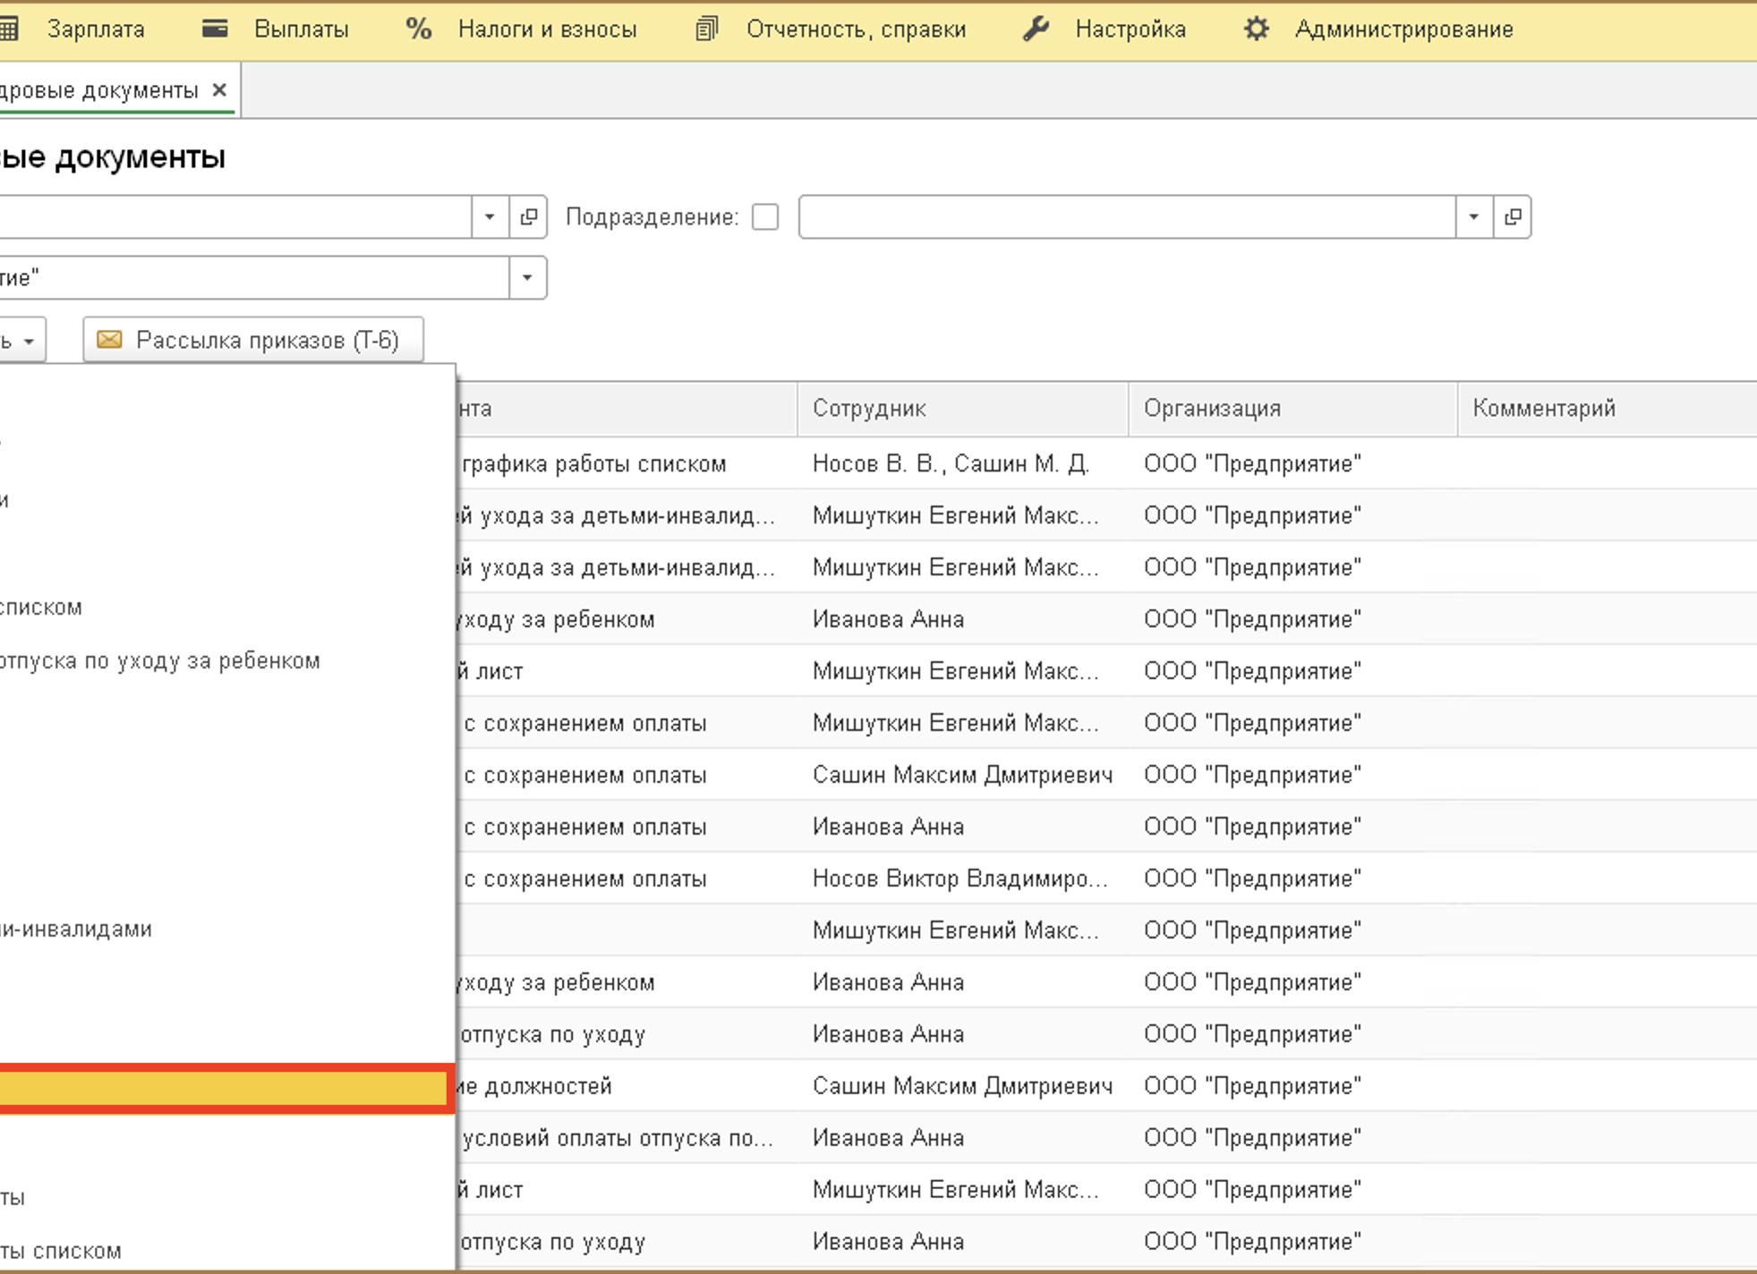
Task: Select the Носов Виктор Владимиро... row
Action: coord(1106,879)
